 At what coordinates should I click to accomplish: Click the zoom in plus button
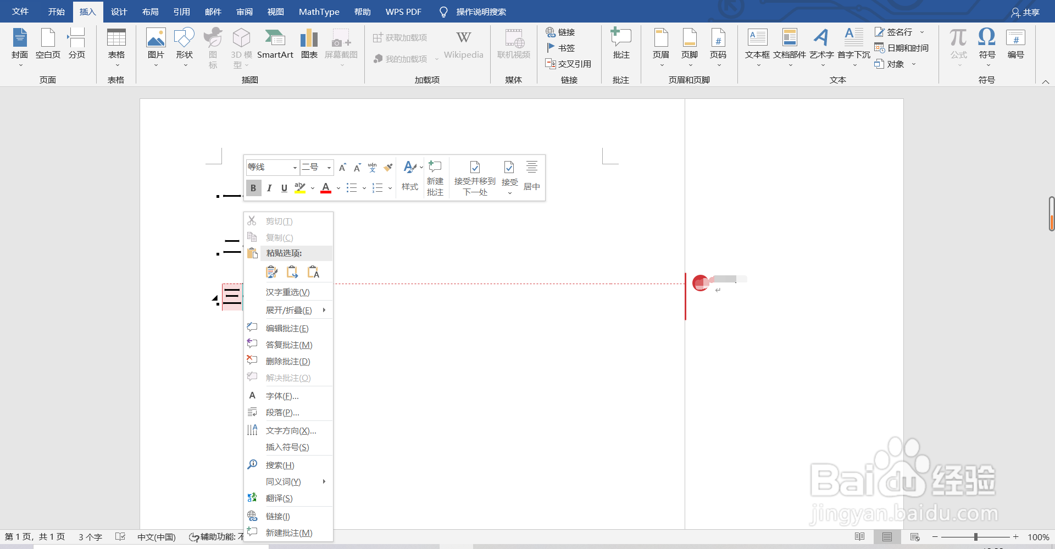pyautogui.click(x=1016, y=537)
